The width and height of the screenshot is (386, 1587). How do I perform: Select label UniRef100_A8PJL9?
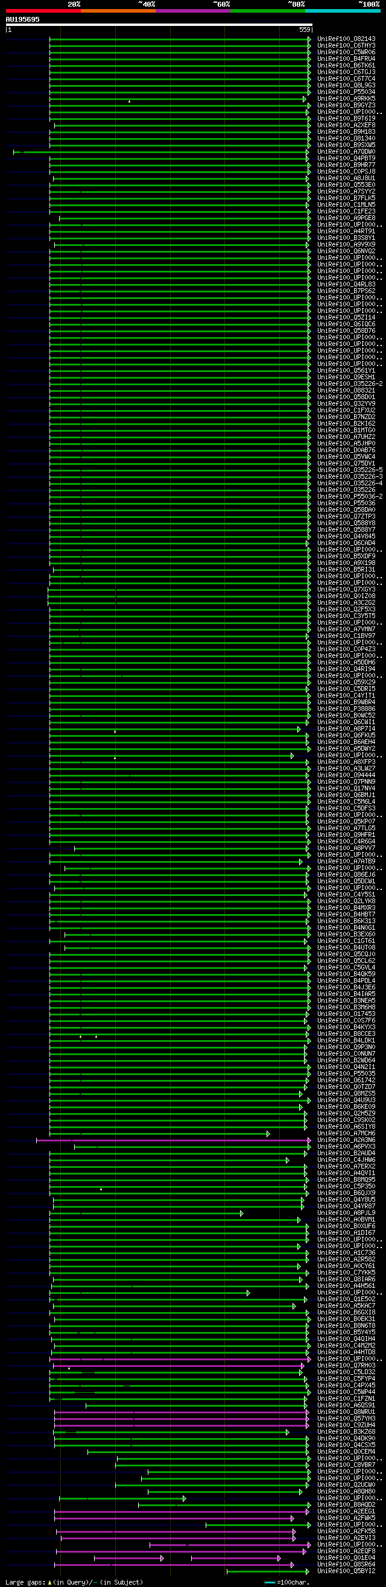[x=347, y=1214]
